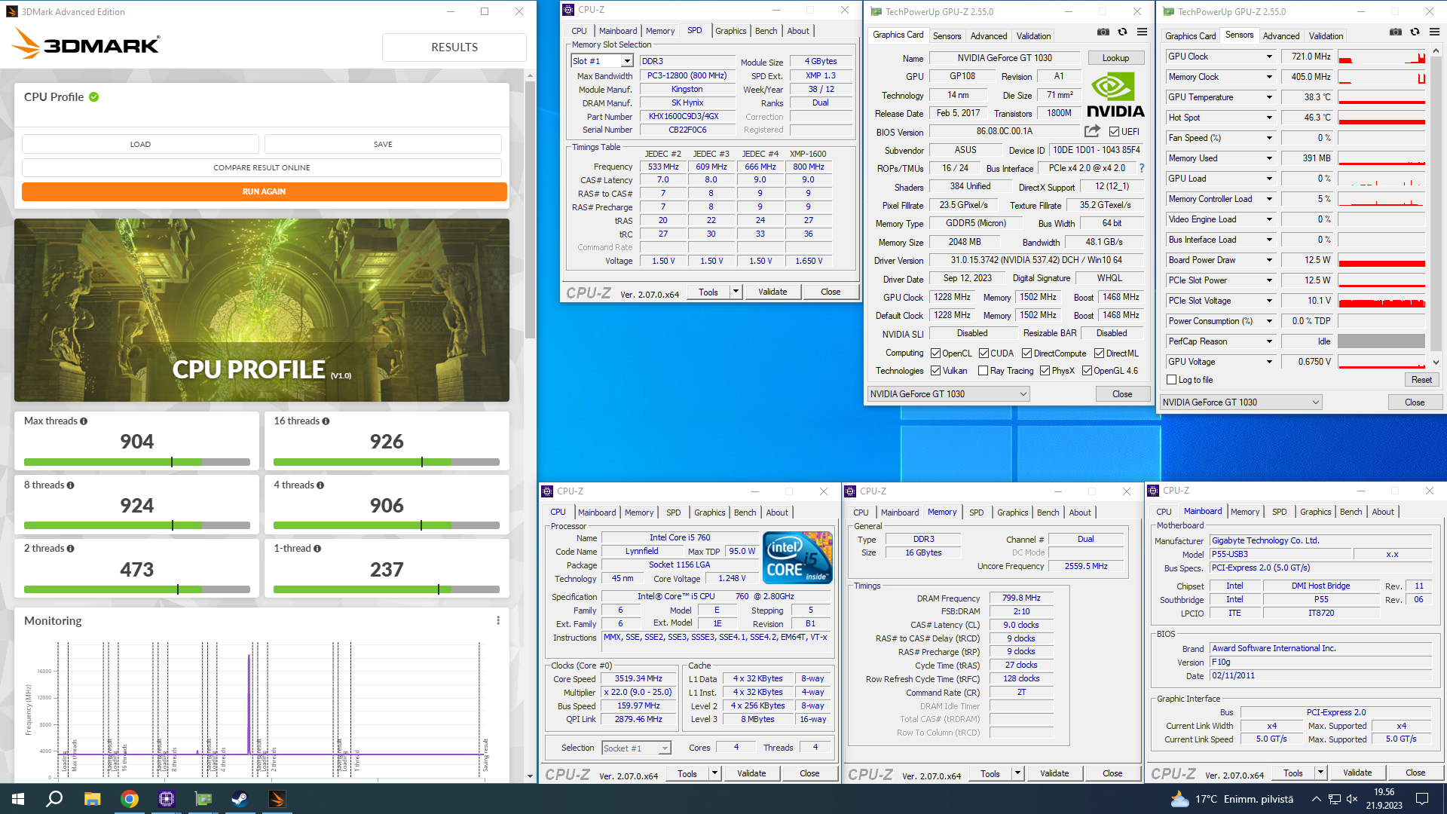The height and width of the screenshot is (814, 1447).
Task: Click the Max threads info icon
Action: [x=84, y=421]
